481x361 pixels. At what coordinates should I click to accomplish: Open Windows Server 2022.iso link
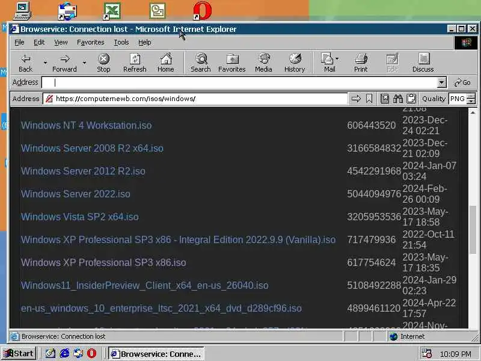click(x=76, y=194)
